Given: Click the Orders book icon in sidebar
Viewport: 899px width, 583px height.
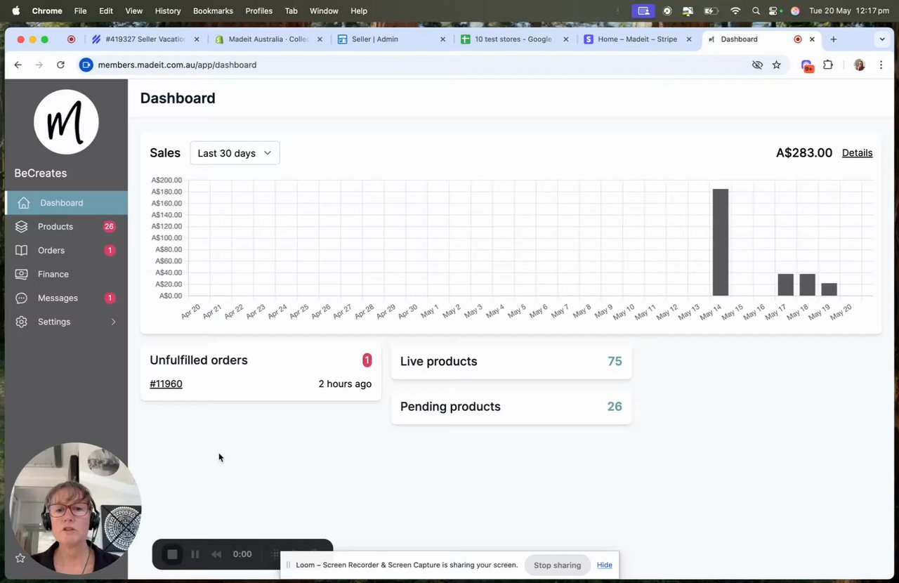Looking at the screenshot, I should pyautogui.click(x=22, y=251).
